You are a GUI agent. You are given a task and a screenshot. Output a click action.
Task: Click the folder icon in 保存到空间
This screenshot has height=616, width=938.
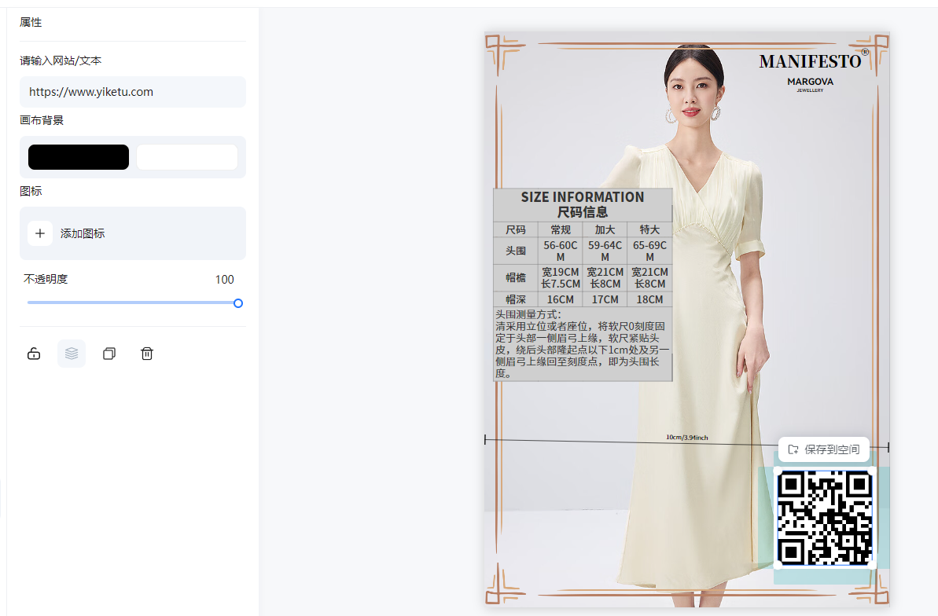793,449
